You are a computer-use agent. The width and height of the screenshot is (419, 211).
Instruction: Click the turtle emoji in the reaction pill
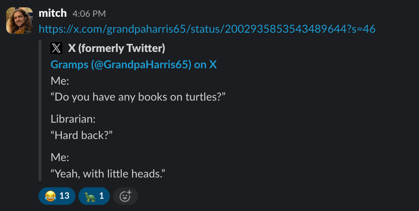(90, 196)
